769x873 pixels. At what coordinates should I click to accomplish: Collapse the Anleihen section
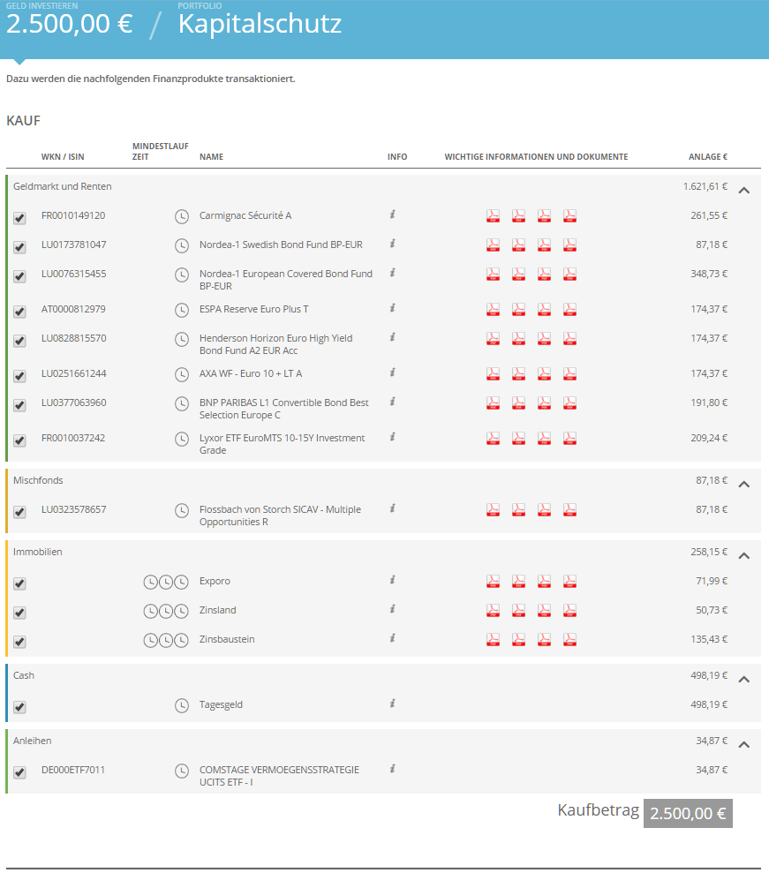coord(744,744)
